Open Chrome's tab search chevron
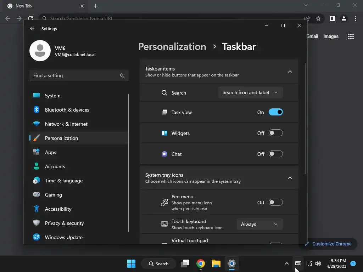This screenshot has width=363, height=272. click(306, 5)
